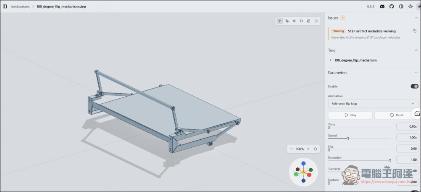Click the 180_degree_flip_mechanism.step breadcrumb
Image resolution: width=421 pixels, height=192 pixels.
click(x=61, y=6)
